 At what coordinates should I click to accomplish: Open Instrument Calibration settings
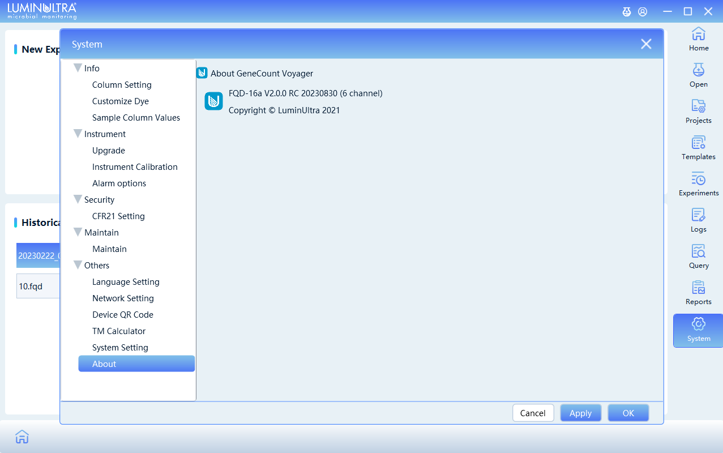pyautogui.click(x=135, y=167)
